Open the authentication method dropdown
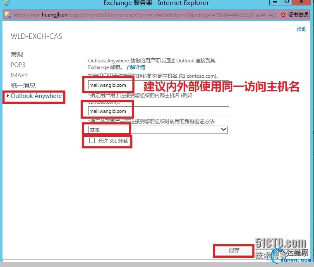Screen dimensions: 314x267 point(158,130)
